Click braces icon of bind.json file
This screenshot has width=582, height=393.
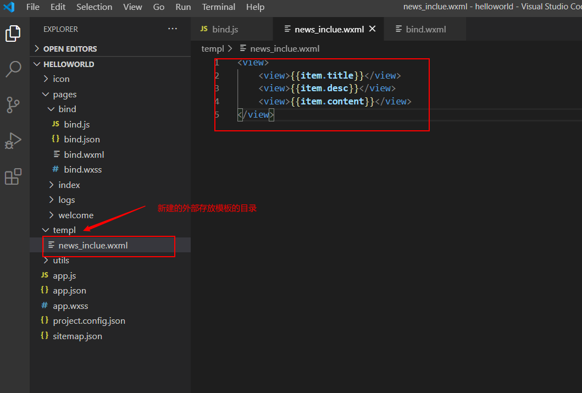click(x=56, y=139)
